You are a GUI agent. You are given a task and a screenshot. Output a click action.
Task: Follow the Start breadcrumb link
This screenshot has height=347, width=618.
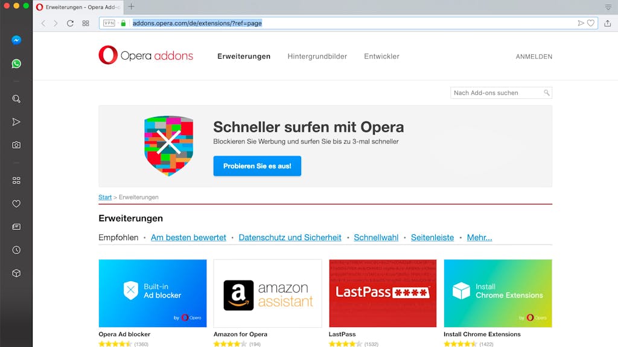point(105,197)
